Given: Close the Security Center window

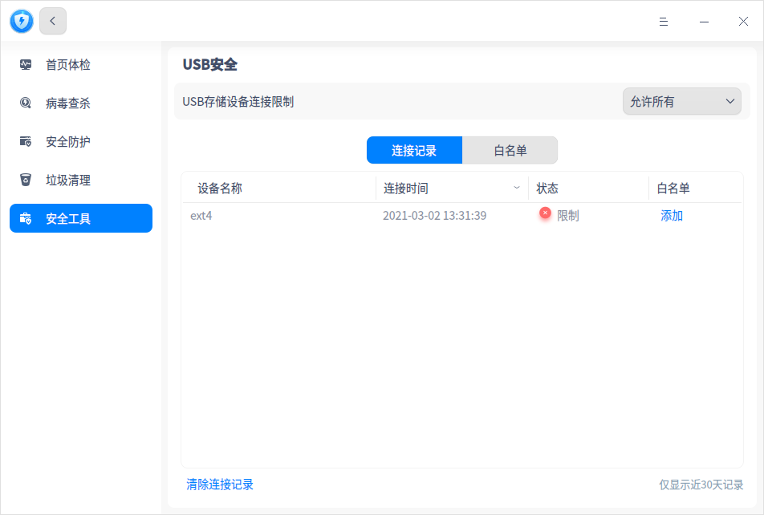Looking at the screenshot, I should pos(743,22).
